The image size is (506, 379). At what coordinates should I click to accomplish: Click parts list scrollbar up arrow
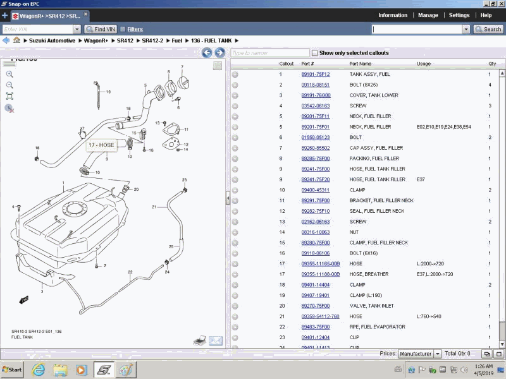pyautogui.click(x=502, y=73)
